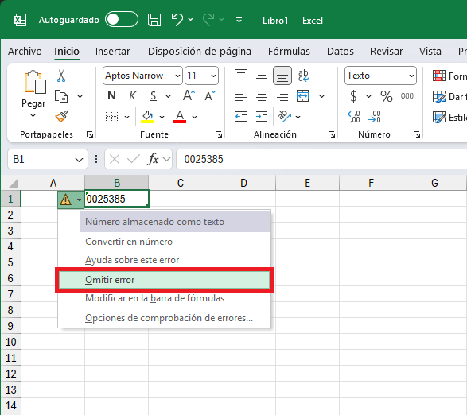Image resolution: width=467 pixels, height=415 pixels.
Task: Click the Insert function fx icon
Action: click(x=153, y=159)
